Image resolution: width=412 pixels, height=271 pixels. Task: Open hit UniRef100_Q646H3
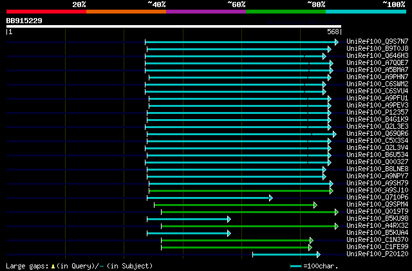pos(377,55)
